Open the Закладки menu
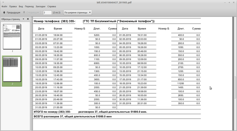 [40, 6]
